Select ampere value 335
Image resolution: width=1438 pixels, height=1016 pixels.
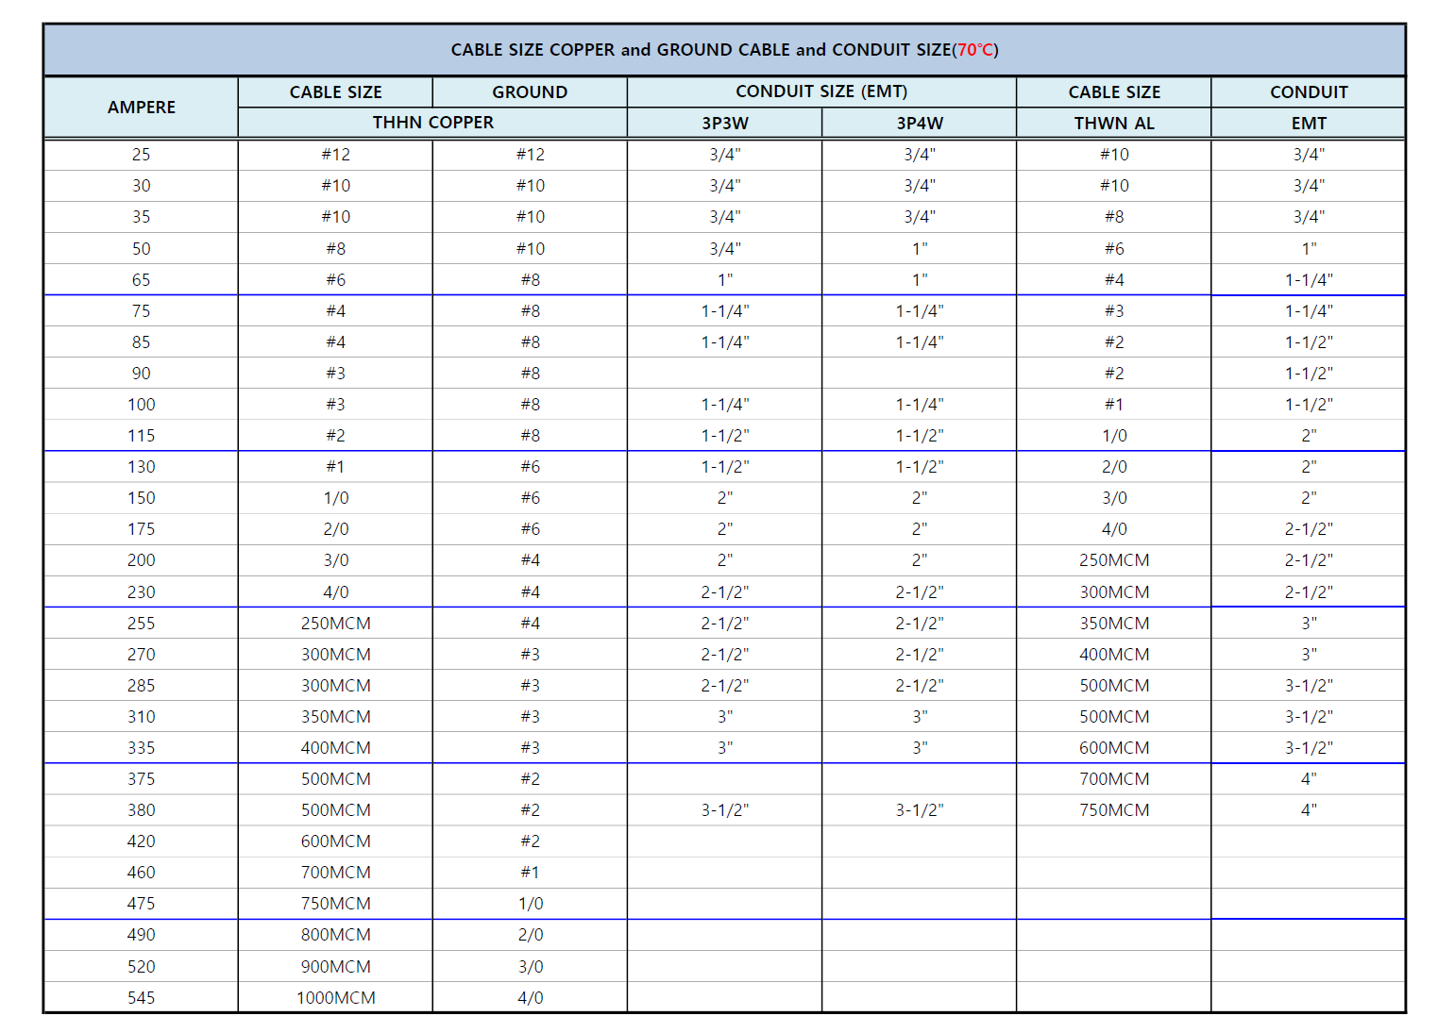[x=142, y=748]
